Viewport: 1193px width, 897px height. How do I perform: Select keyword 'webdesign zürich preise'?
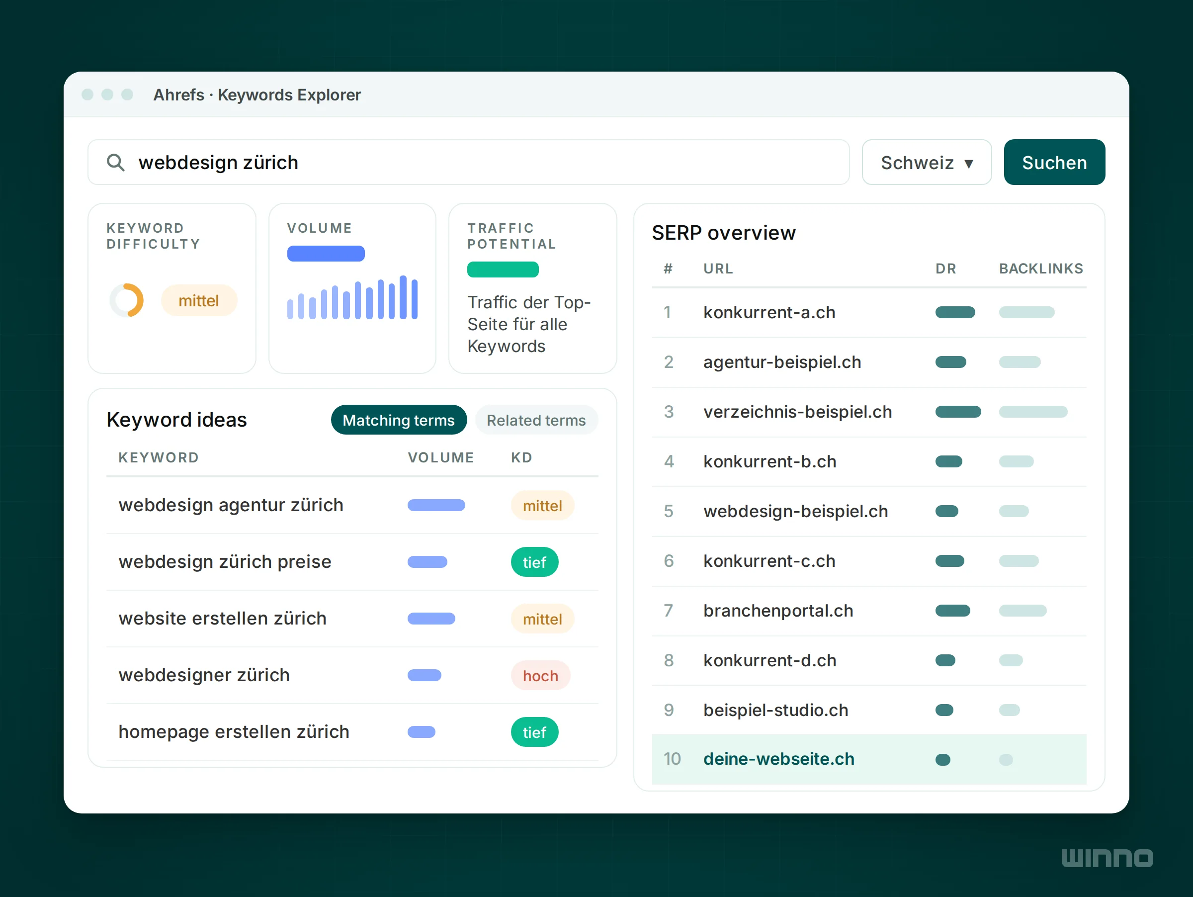pyautogui.click(x=225, y=562)
